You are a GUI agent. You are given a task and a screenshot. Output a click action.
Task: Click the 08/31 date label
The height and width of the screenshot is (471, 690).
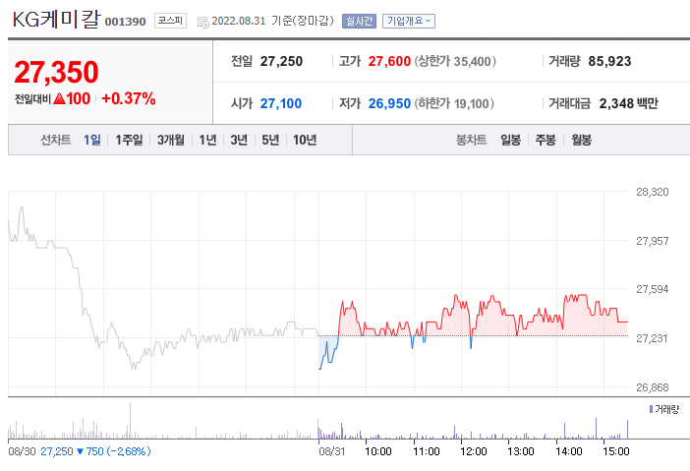(332, 451)
